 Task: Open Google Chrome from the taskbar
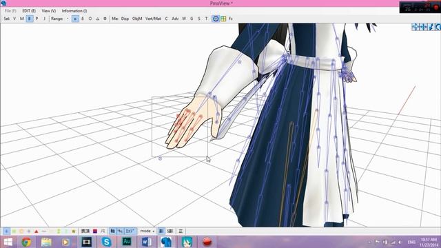click(26, 242)
